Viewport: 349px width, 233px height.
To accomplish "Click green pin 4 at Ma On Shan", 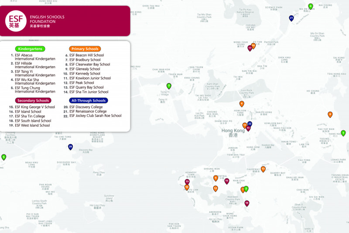I will tap(311, 7).
